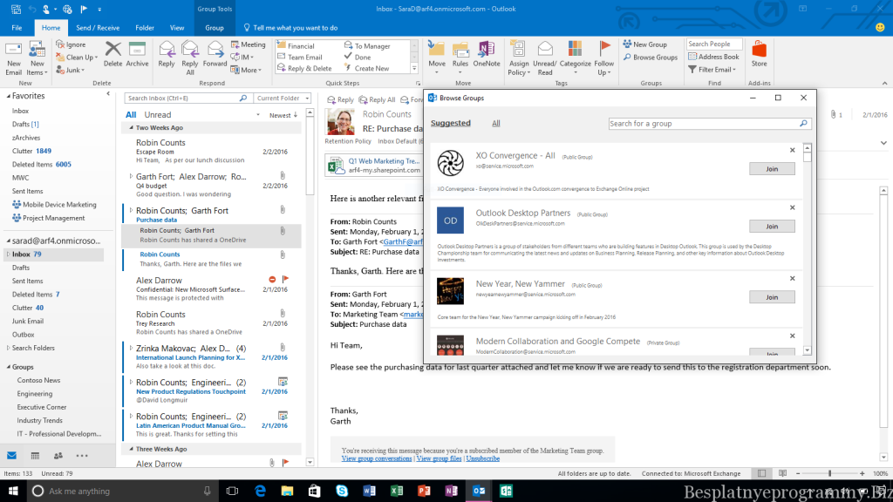Switch to Calendar view icon
This screenshot has width=893, height=502.
tap(35, 456)
